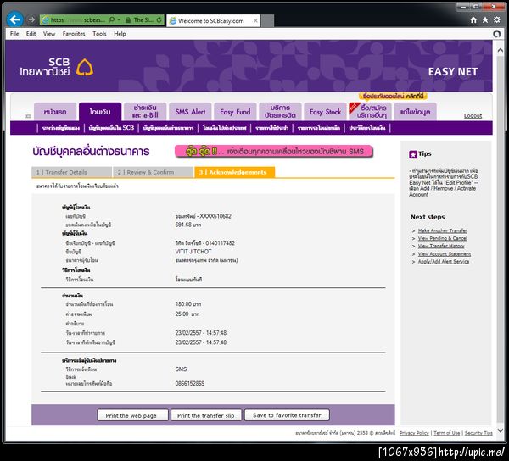Click the Privacy Policy footer link
Image resolution: width=509 pixels, height=461 pixels.
414,433
